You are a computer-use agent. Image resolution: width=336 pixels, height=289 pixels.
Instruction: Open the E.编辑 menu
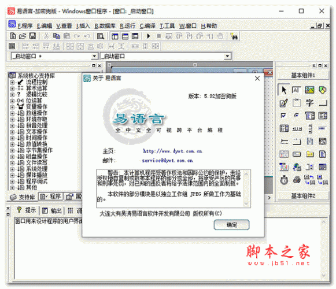(45, 26)
